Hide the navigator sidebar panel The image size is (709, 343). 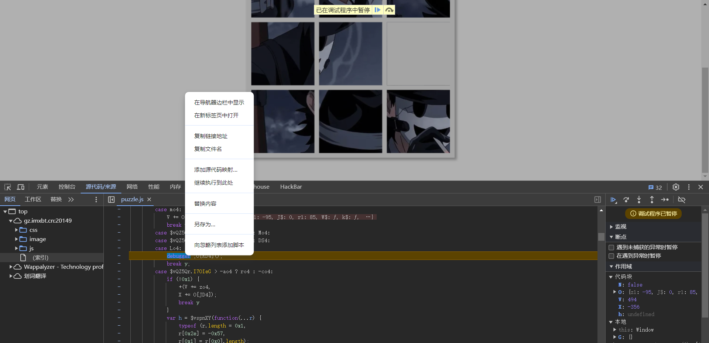(111, 200)
